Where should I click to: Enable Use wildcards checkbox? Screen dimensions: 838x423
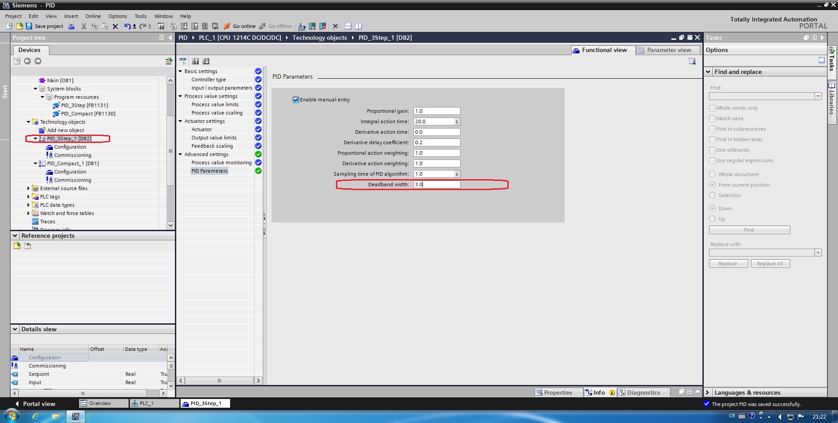712,150
